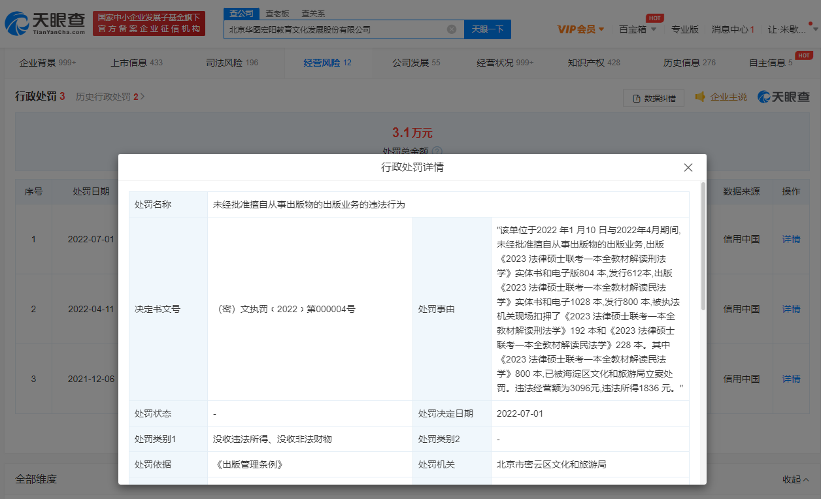Go to 知识产权 section
This screenshot has height=499, width=821.
(594, 63)
